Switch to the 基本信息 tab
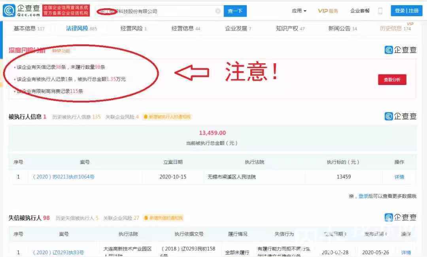Viewport: 427px width, 257px height. click(29, 28)
